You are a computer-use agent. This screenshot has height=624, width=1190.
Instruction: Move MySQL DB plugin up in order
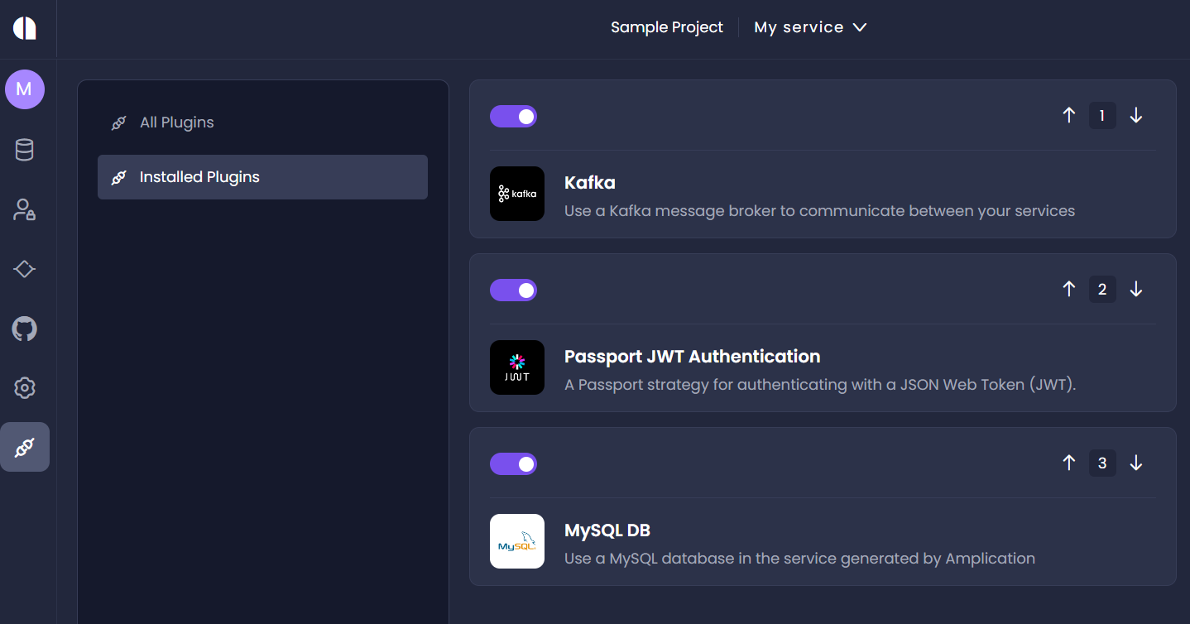click(x=1069, y=463)
